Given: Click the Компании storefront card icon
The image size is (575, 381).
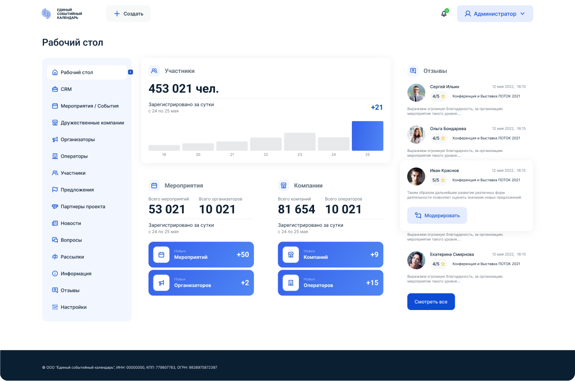Looking at the screenshot, I should click(x=283, y=186).
